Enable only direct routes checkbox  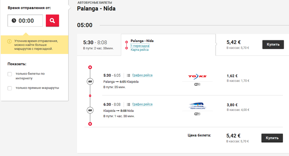[10, 88]
